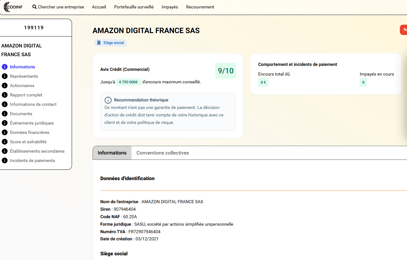Click the info icon in Recommandation théorique box
The image size is (407, 260).
pyautogui.click(x=108, y=100)
